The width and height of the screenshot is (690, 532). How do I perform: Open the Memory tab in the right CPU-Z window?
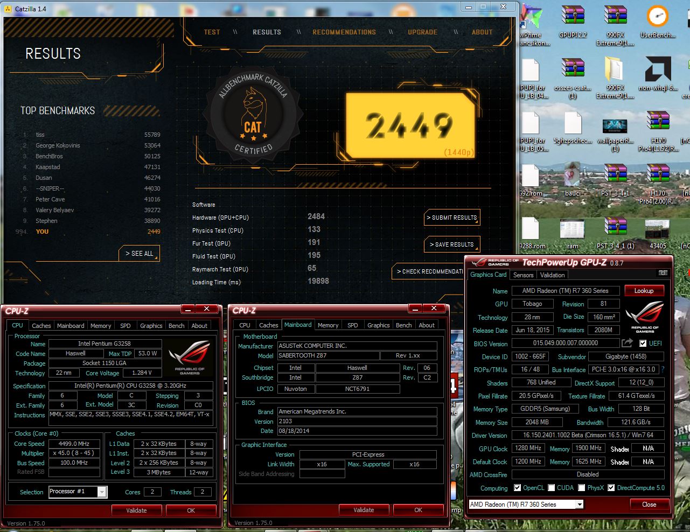click(328, 325)
